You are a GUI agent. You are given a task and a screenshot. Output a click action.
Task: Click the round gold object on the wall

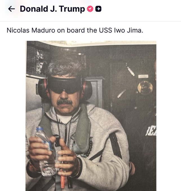[x=145, y=88]
